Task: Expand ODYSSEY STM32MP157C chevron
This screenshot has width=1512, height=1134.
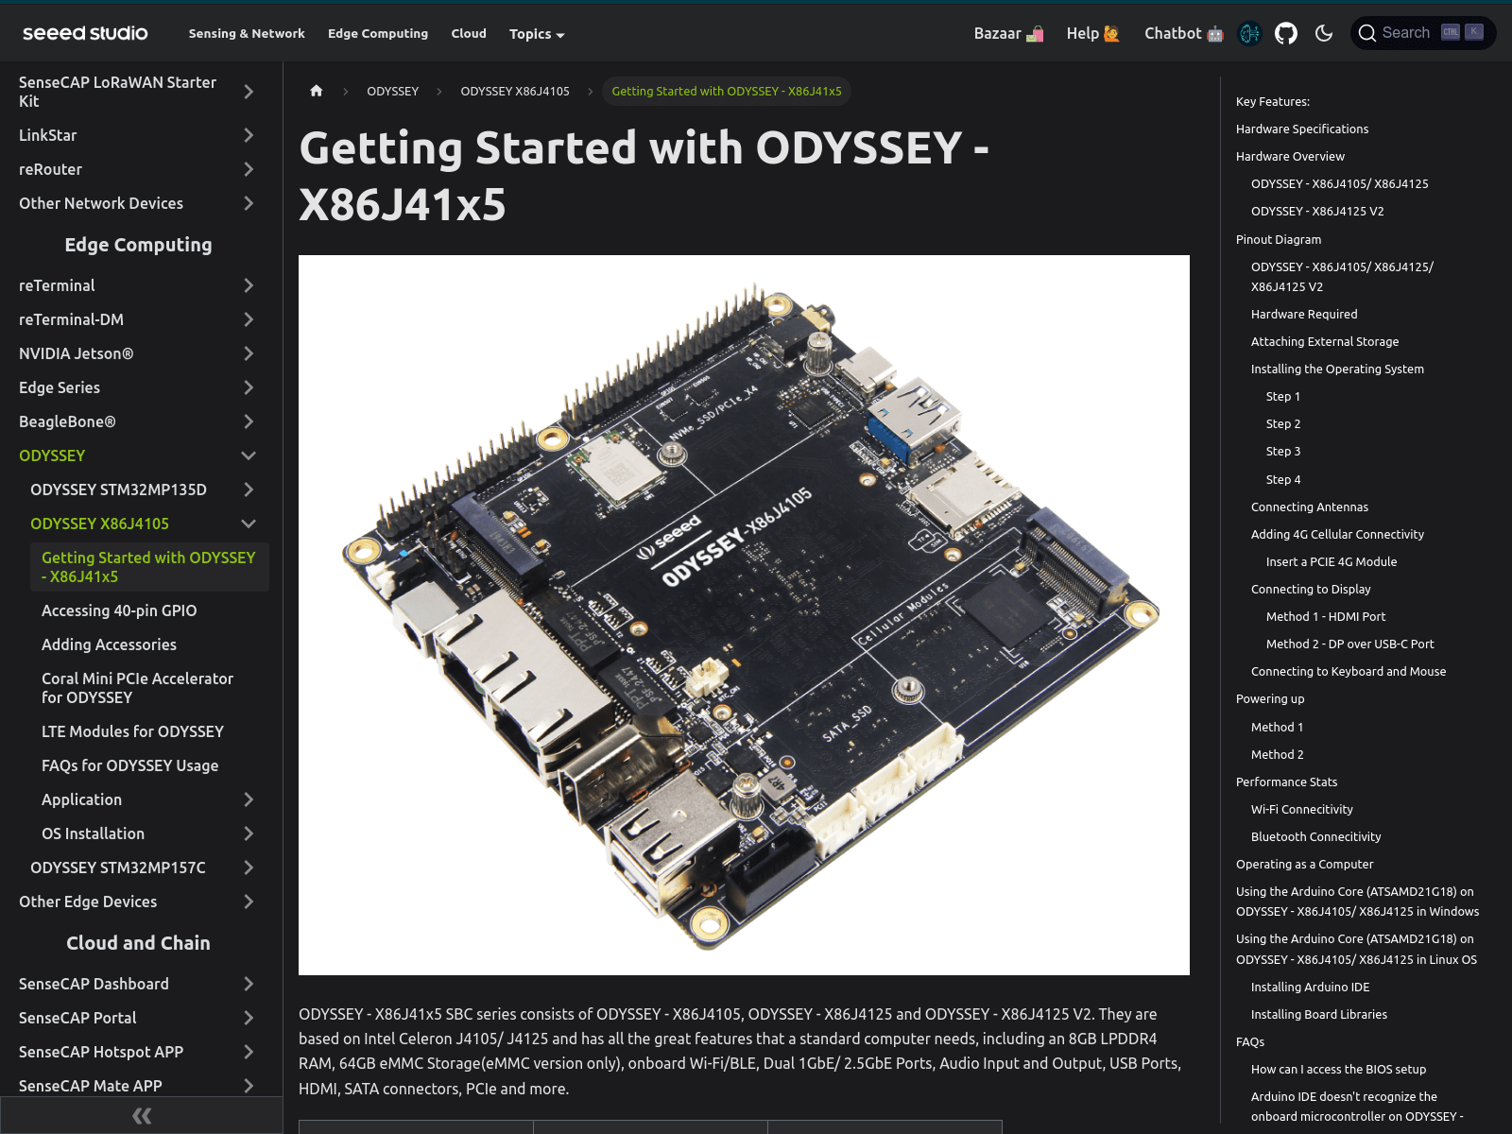Action: pyautogui.click(x=249, y=868)
